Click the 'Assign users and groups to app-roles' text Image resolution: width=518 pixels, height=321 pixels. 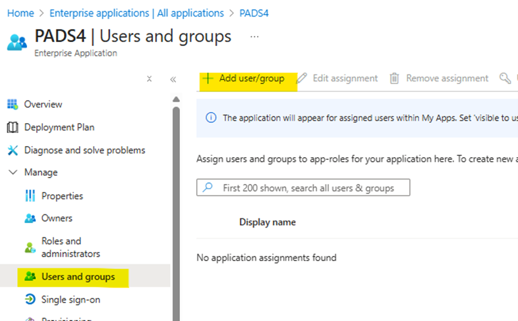[357, 159]
